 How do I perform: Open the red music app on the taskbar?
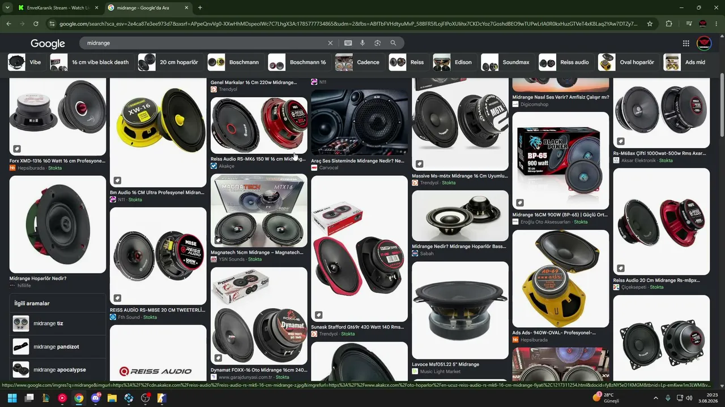62,398
